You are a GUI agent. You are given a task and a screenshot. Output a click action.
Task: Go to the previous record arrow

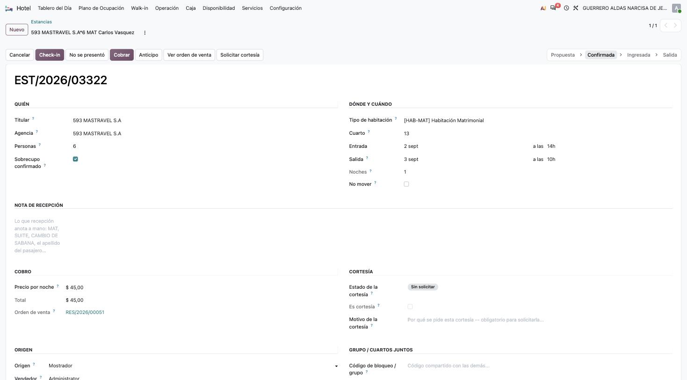pos(665,25)
